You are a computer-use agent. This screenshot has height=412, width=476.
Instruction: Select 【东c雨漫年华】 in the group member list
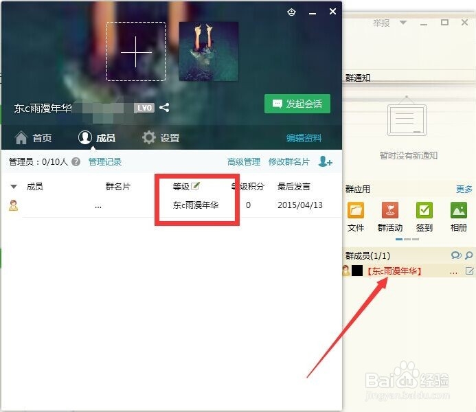click(x=394, y=271)
